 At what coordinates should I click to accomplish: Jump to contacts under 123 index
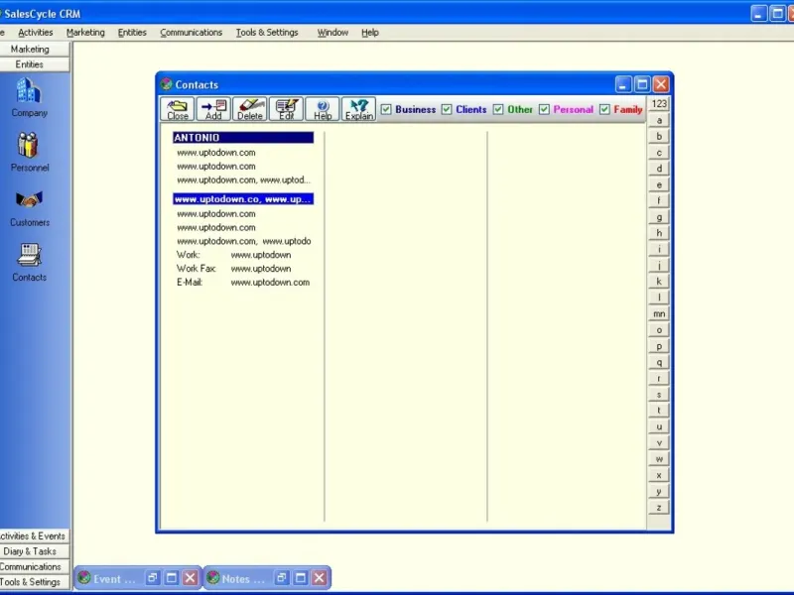click(659, 104)
